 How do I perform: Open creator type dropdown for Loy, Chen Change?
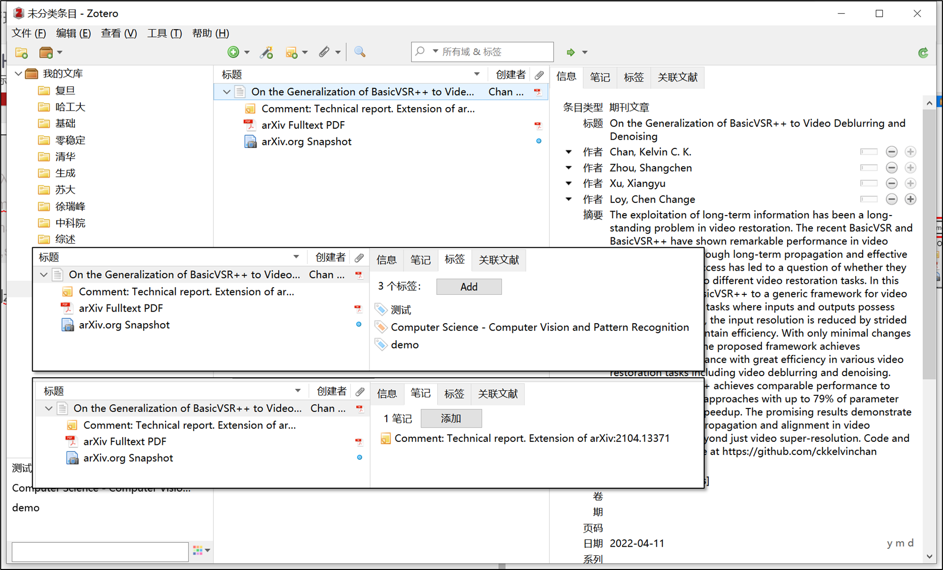[x=569, y=199]
